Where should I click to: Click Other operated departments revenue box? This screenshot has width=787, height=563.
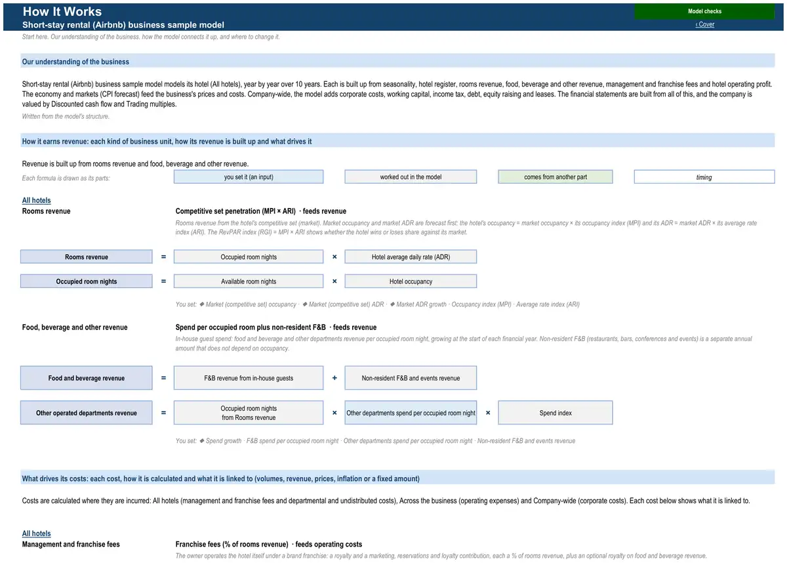pyautogui.click(x=87, y=413)
